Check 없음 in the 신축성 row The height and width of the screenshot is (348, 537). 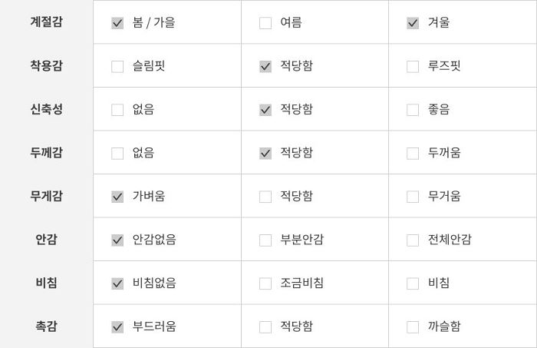117,110
